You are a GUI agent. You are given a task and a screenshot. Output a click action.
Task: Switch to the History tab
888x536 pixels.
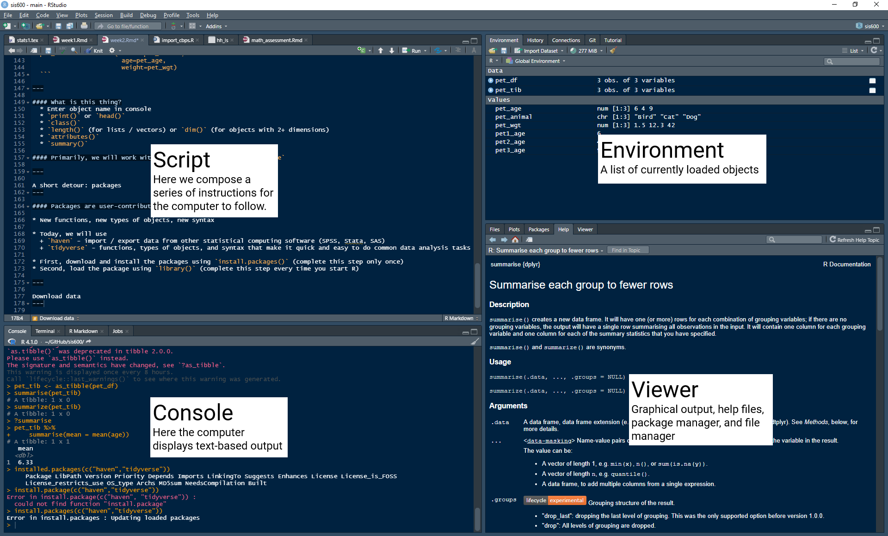535,40
